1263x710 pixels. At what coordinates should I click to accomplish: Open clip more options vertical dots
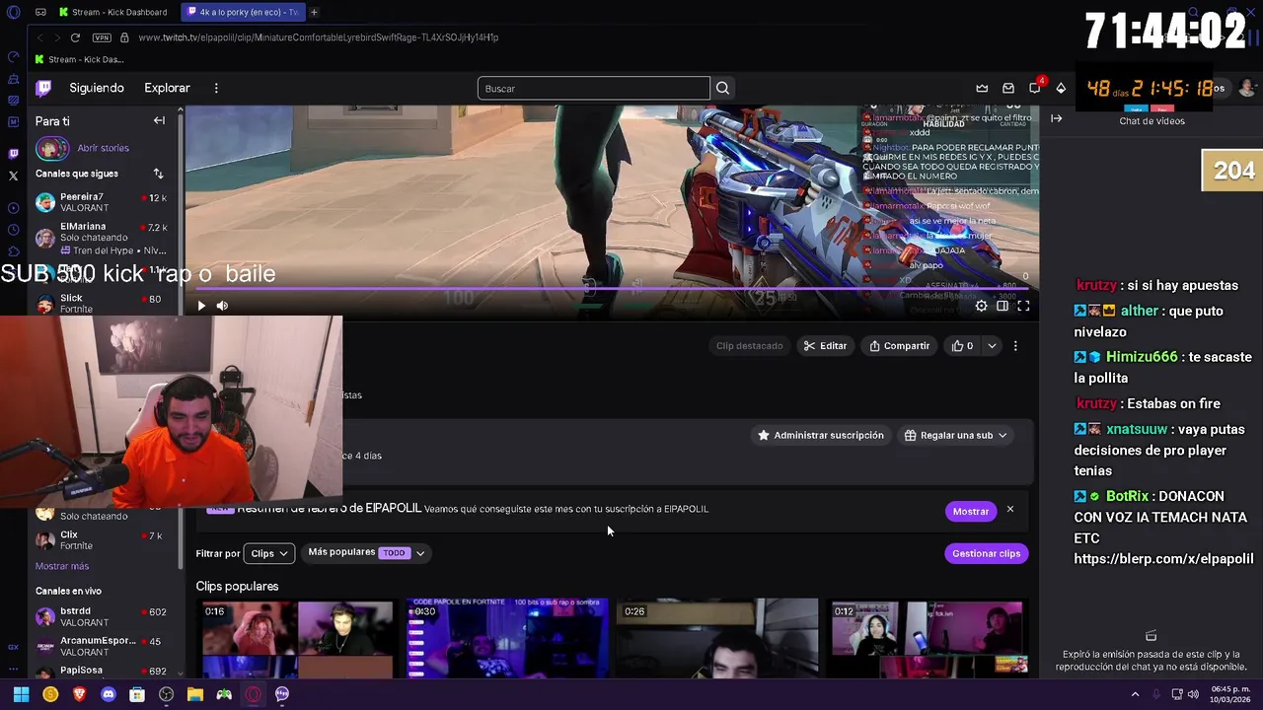pyautogui.click(x=1015, y=346)
